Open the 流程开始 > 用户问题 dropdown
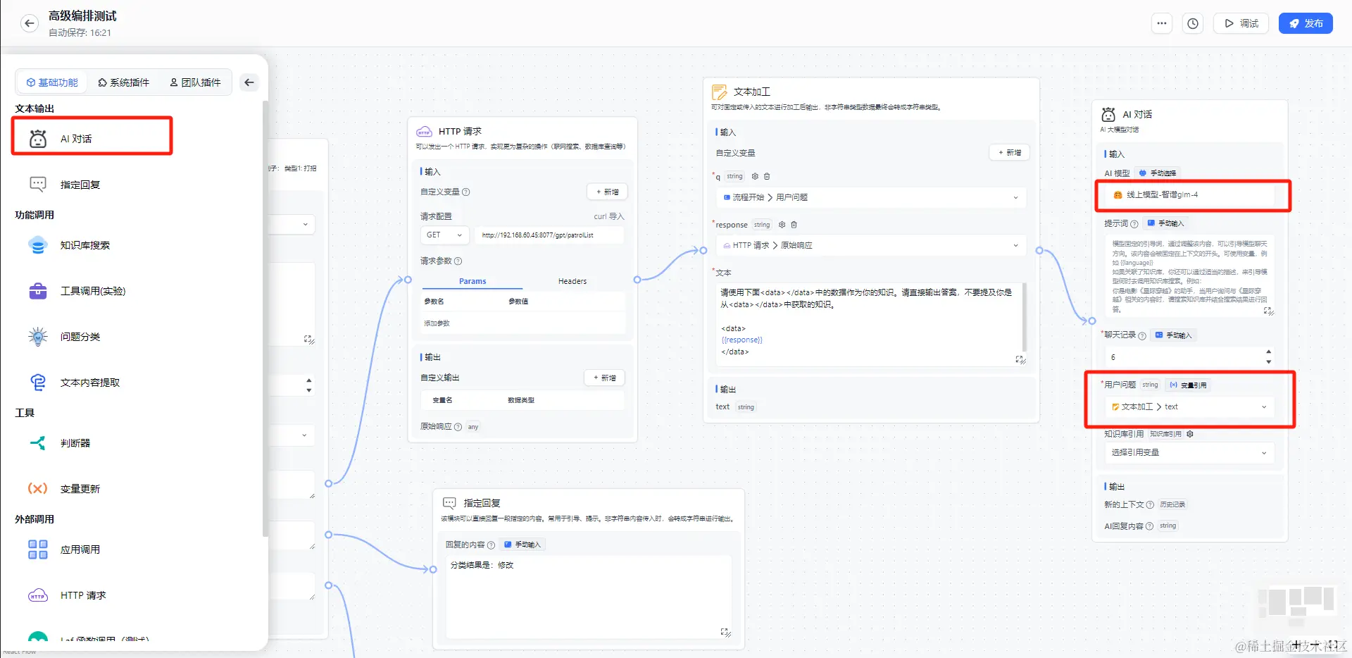The width and height of the screenshot is (1352, 658). tap(870, 197)
